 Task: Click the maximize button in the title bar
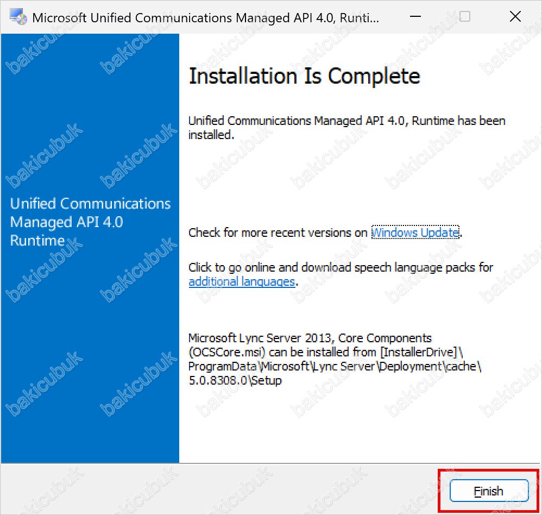pos(464,17)
